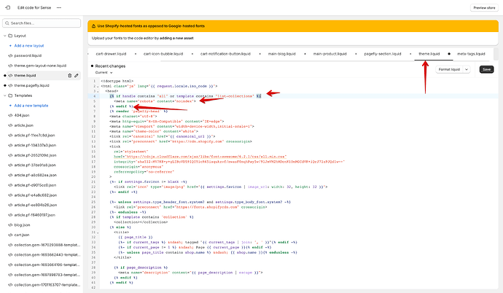
Task: Click the Search files input field
Action: (42, 23)
